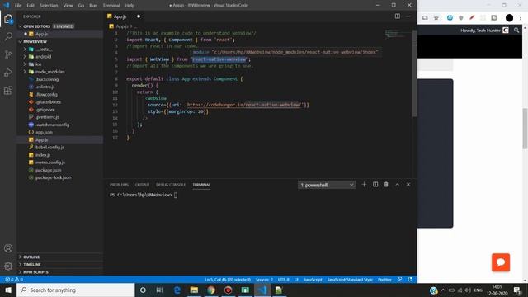The width and height of the screenshot is (528, 297).
Task: Open the Help menu
Action: [130, 6]
